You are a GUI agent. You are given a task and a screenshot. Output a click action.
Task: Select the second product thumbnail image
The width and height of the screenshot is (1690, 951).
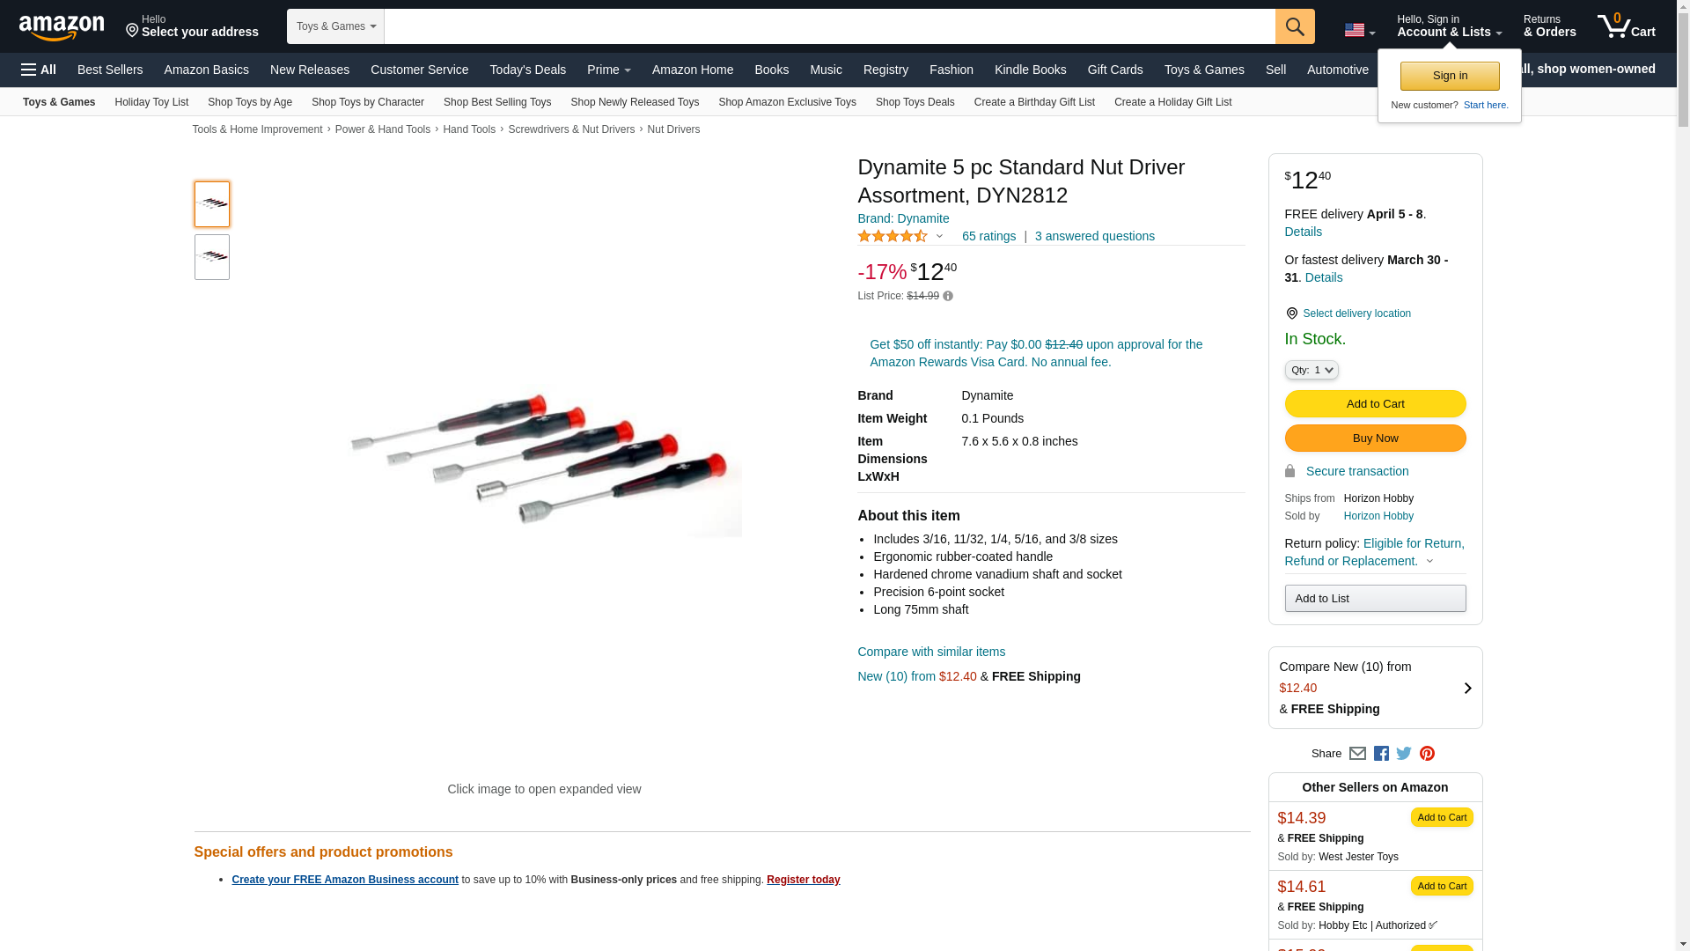pos(212,257)
